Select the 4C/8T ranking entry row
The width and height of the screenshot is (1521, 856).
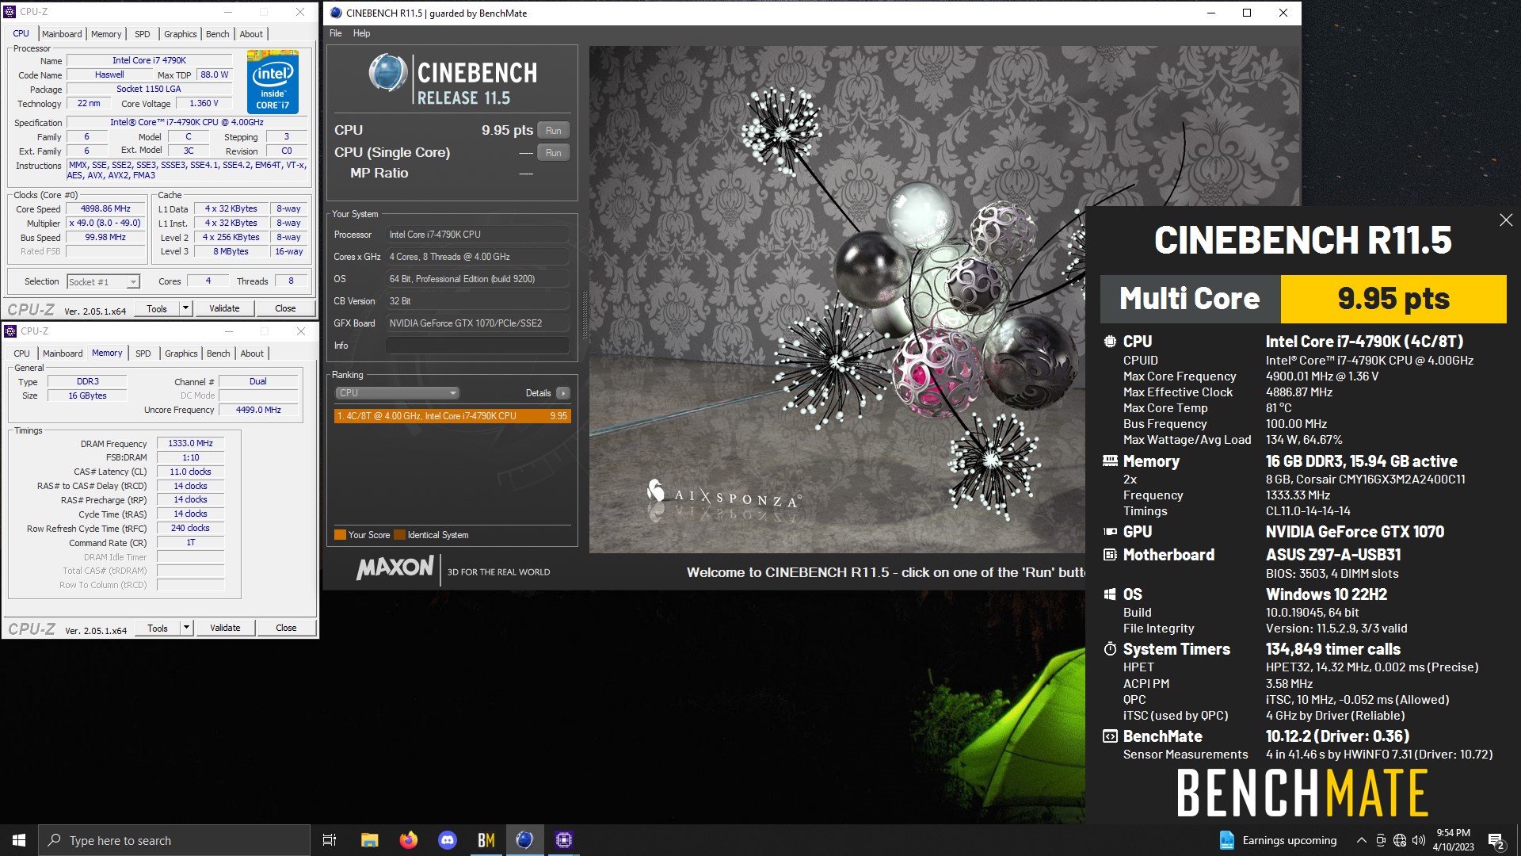click(452, 416)
